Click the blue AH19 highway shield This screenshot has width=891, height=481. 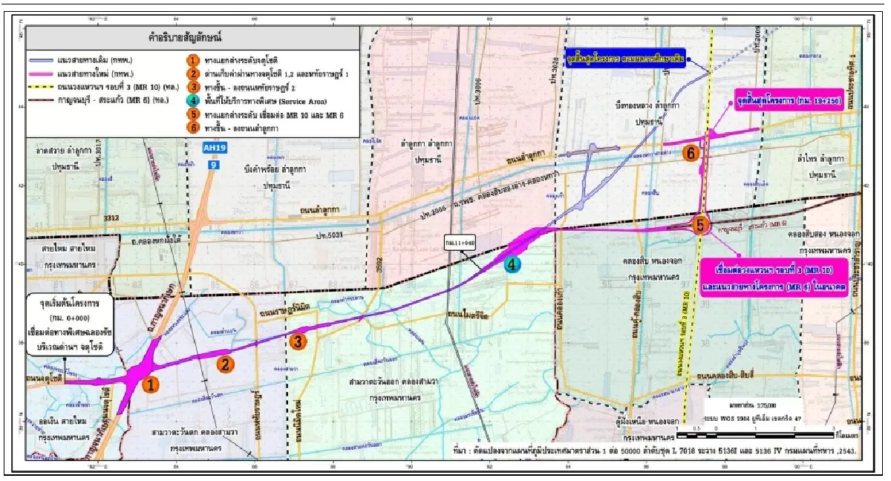(x=214, y=148)
